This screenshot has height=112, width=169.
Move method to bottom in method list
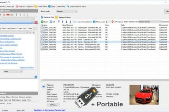28,15
